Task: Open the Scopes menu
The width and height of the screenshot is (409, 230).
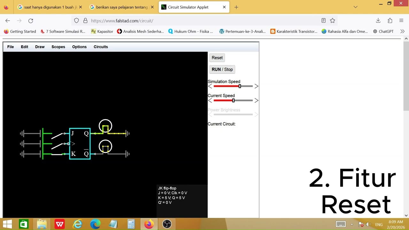Action: (x=58, y=47)
